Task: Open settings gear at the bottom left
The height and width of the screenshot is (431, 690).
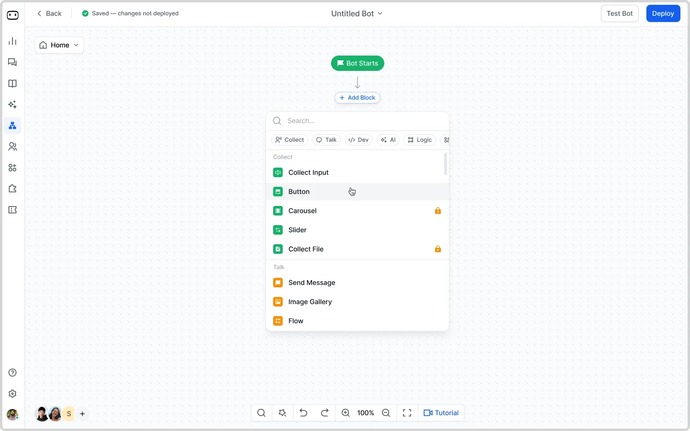Action: pos(12,394)
